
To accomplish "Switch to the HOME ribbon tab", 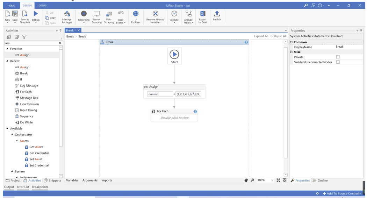I will [x=11, y=6].
